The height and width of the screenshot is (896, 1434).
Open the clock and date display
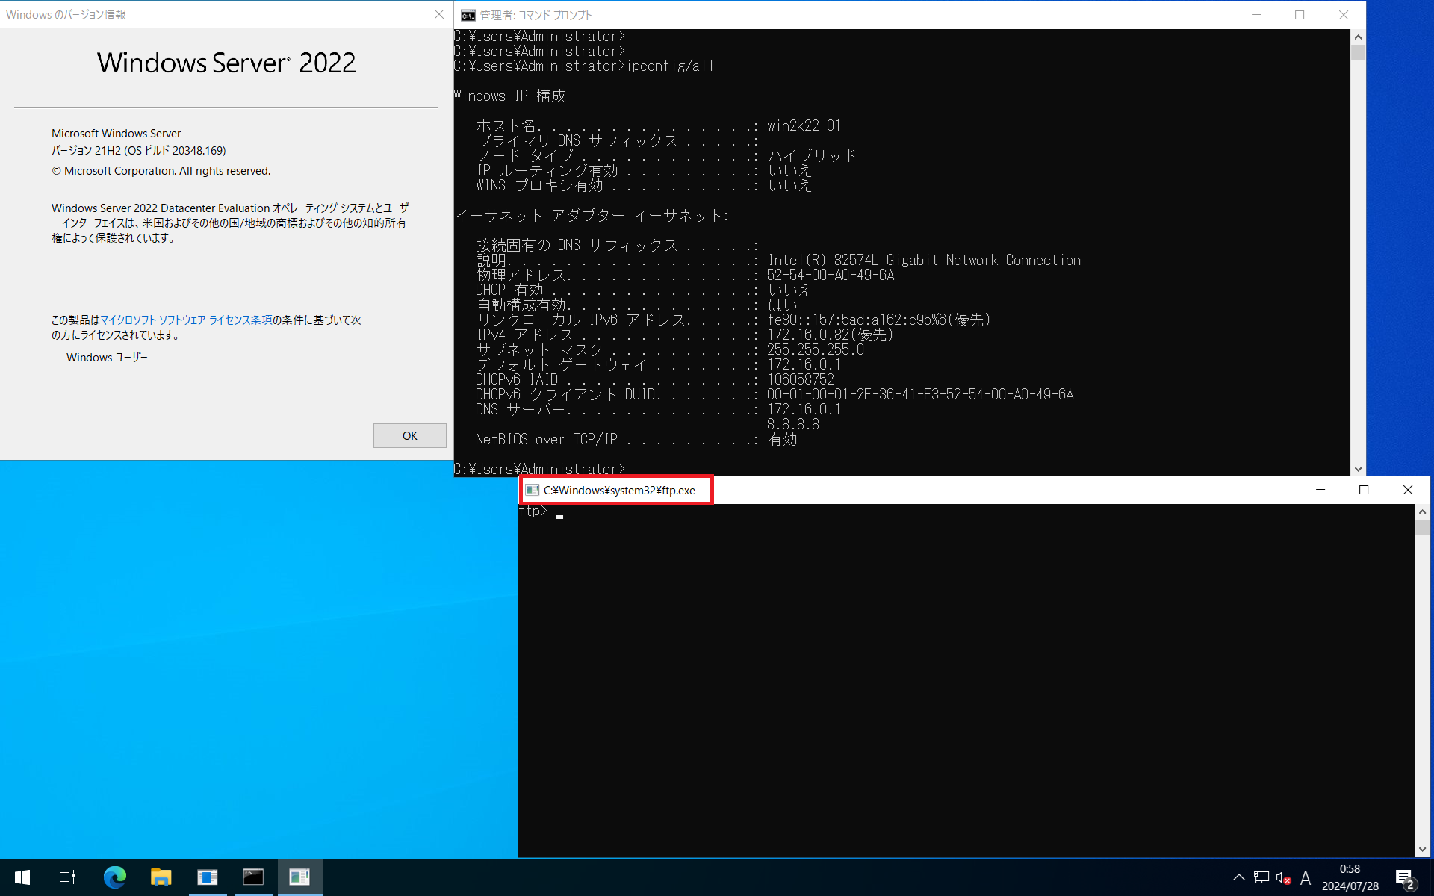click(1350, 877)
